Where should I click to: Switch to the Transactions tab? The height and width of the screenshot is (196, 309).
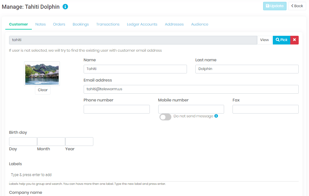tap(108, 24)
